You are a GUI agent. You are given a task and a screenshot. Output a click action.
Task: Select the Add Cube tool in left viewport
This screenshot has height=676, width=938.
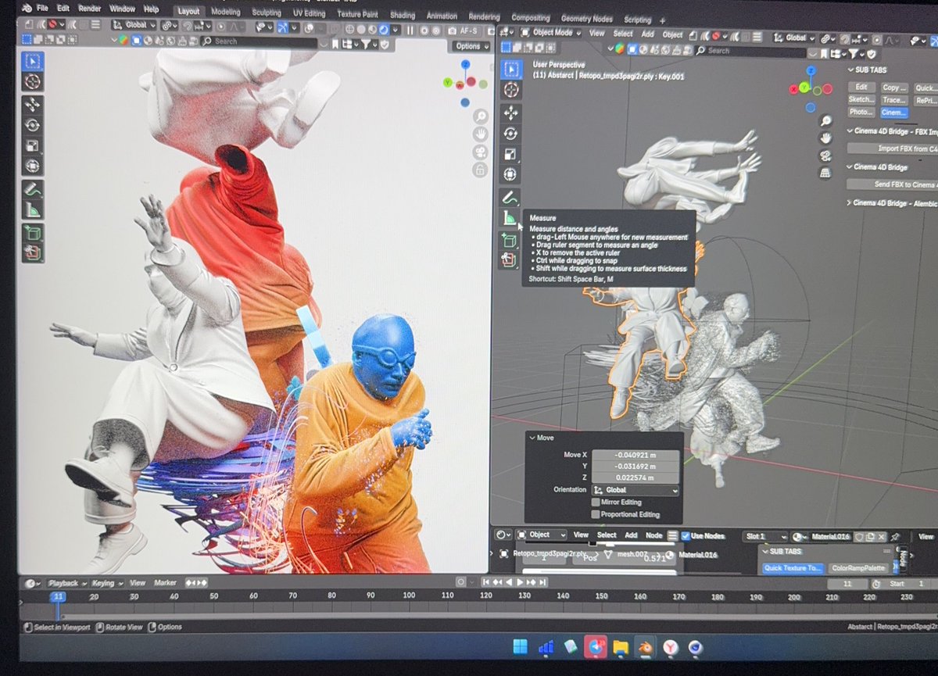click(x=33, y=232)
